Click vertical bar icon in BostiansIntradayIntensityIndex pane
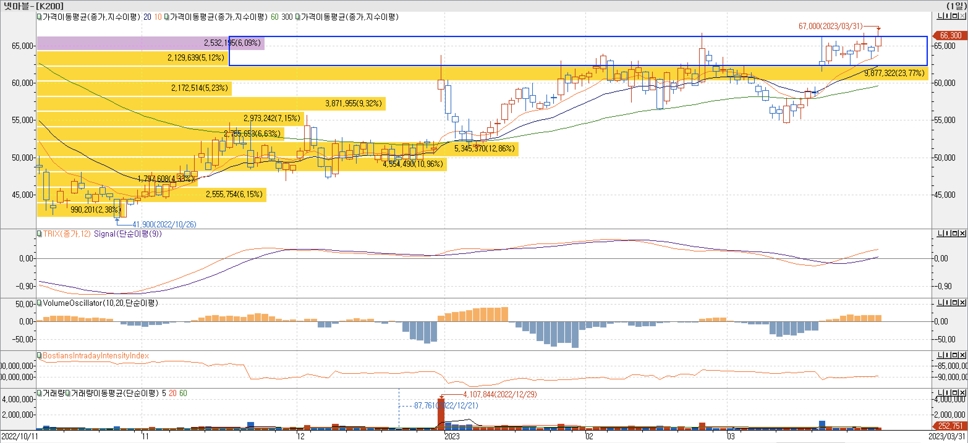The height and width of the screenshot is (443, 968). coord(947,355)
